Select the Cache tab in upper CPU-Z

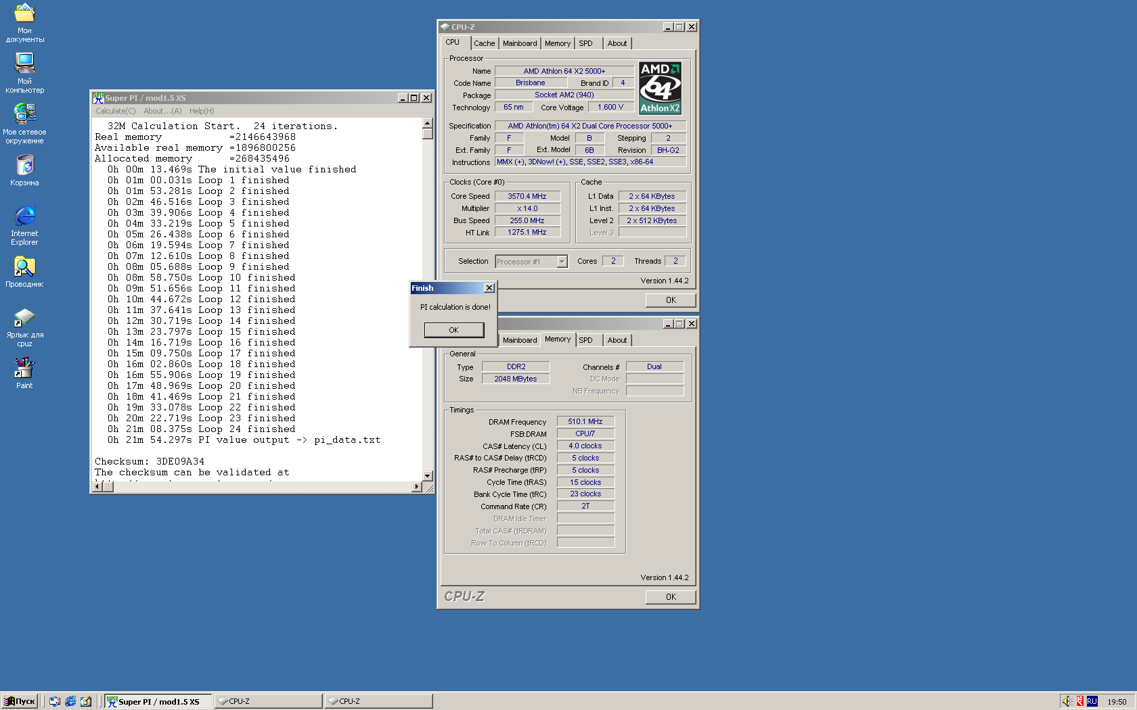[x=484, y=43]
